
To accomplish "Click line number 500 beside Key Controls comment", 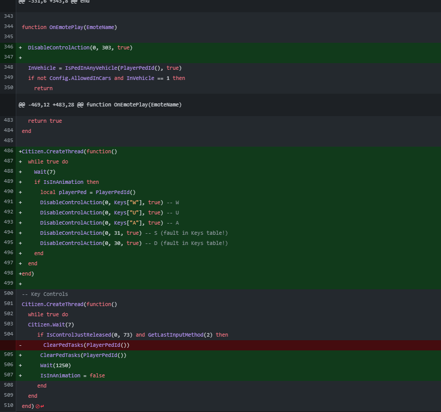I will coord(8,294).
